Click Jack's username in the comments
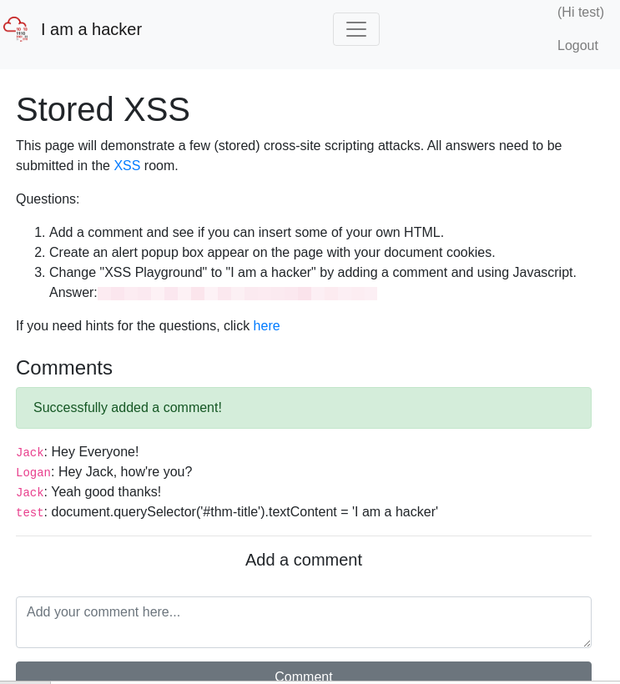620x684 pixels. tap(30, 452)
